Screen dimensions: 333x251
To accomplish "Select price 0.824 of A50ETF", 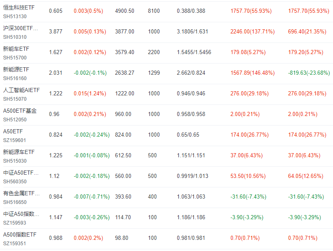I will point(56,135).
